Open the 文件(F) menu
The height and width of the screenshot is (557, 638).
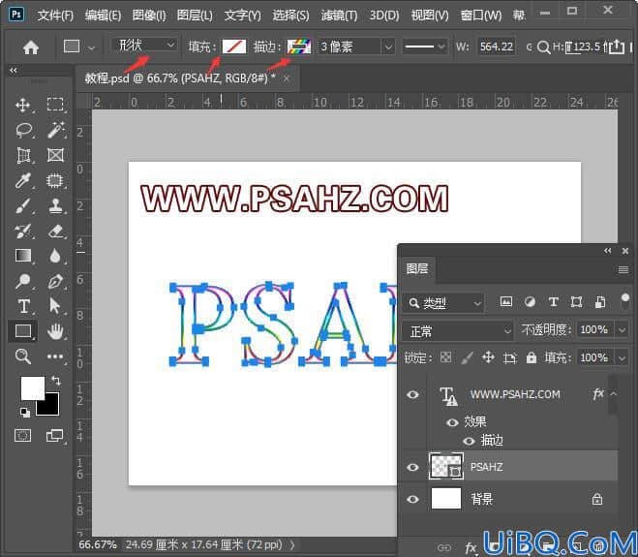point(55,15)
